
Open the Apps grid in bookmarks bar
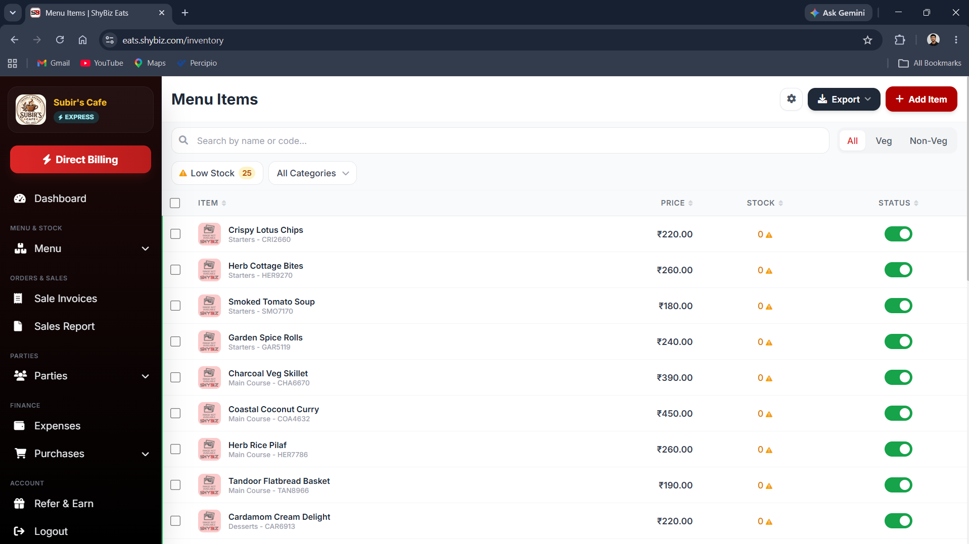[13, 63]
